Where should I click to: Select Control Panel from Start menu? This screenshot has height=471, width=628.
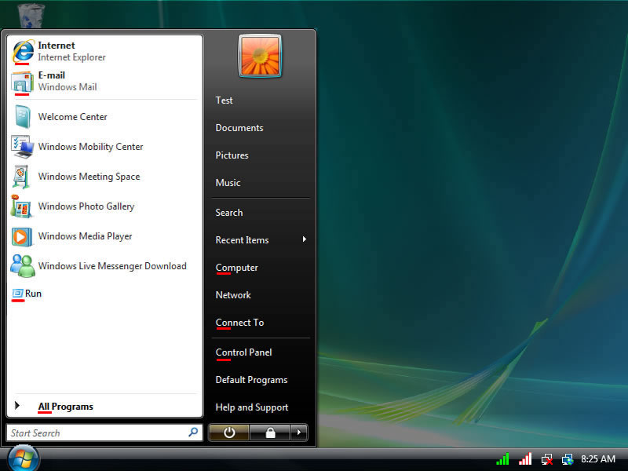(243, 352)
